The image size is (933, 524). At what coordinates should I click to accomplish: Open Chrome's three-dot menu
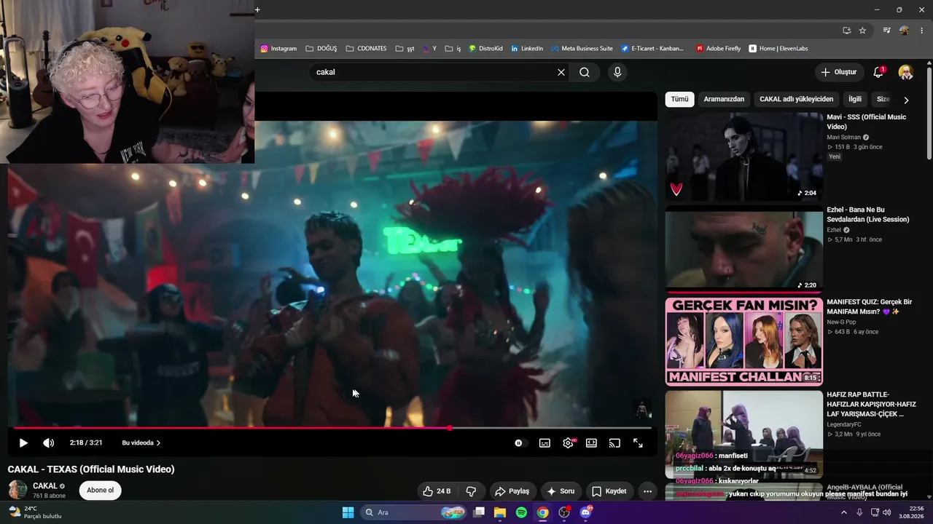pyautogui.click(x=922, y=31)
